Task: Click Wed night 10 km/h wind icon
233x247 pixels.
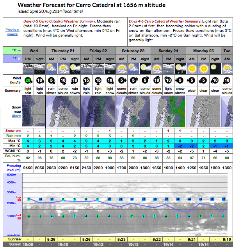Action: click(40, 81)
